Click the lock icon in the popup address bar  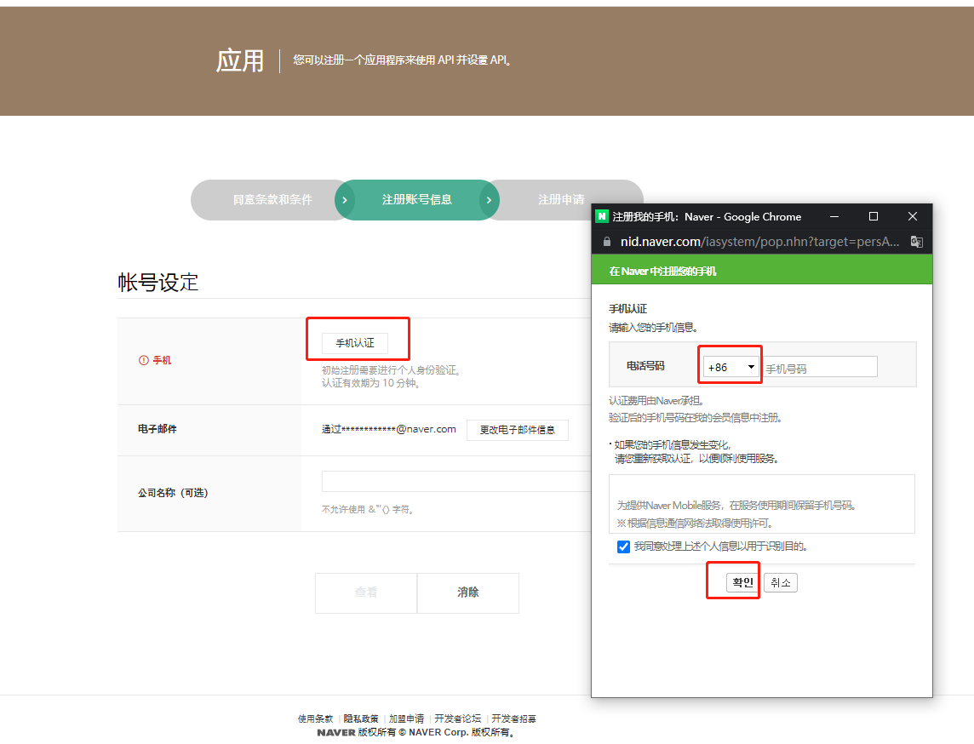[x=607, y=242]
